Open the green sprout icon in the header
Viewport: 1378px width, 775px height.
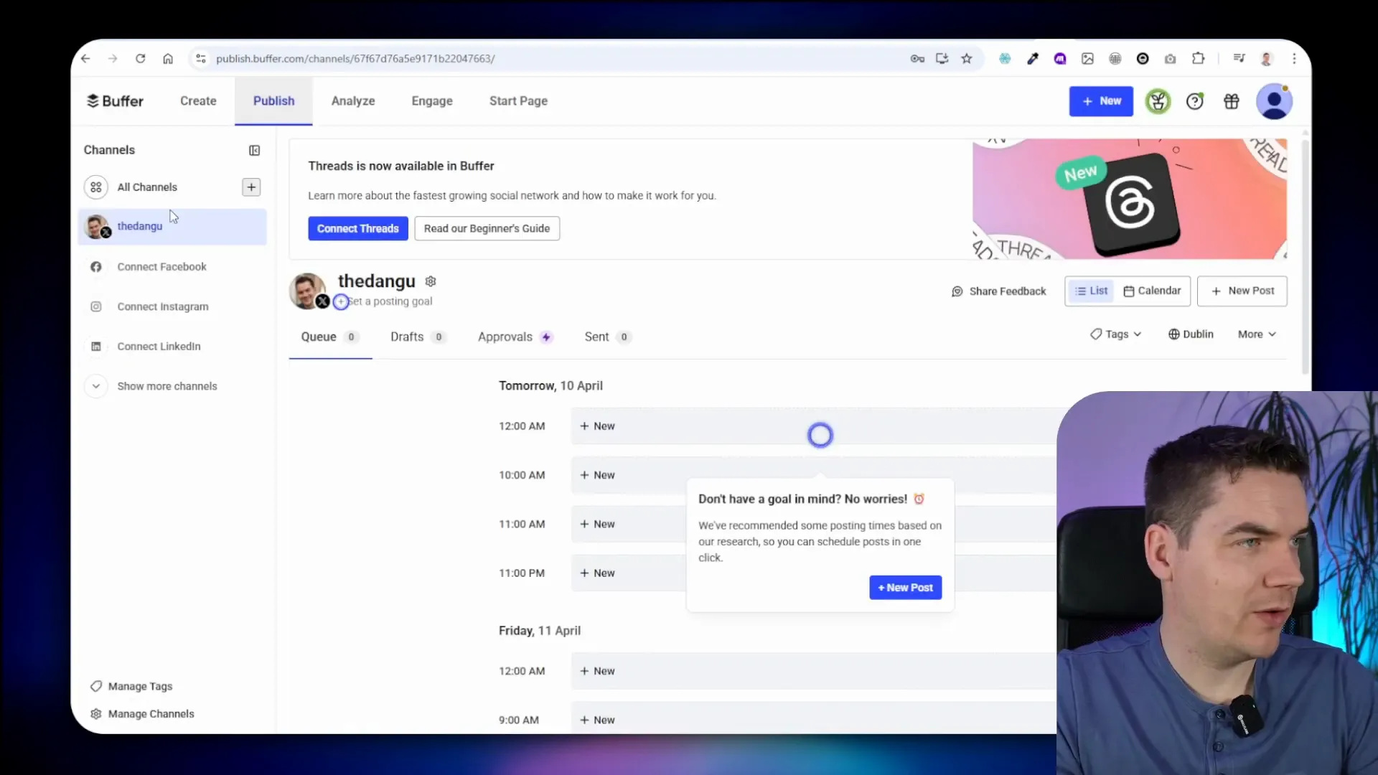point(1158,101)
